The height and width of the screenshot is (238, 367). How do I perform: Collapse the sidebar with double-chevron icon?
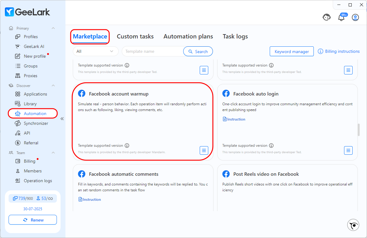pyautogui.click(x=62, y=119)
